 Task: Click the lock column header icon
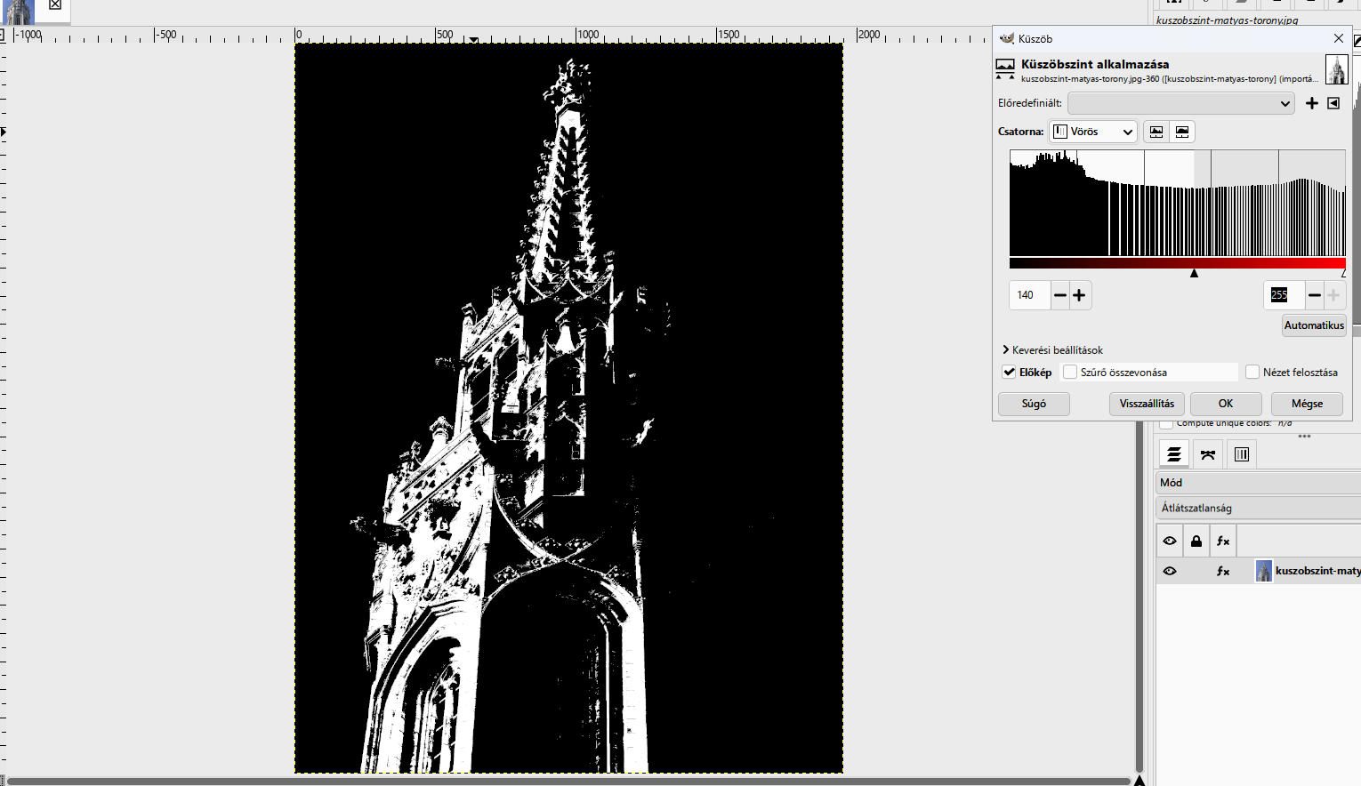pyautogui.click(x=1196, y=541)
